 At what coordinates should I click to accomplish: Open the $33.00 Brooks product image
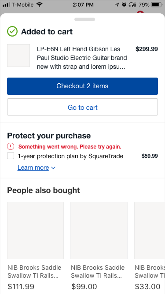coord(150,231)
